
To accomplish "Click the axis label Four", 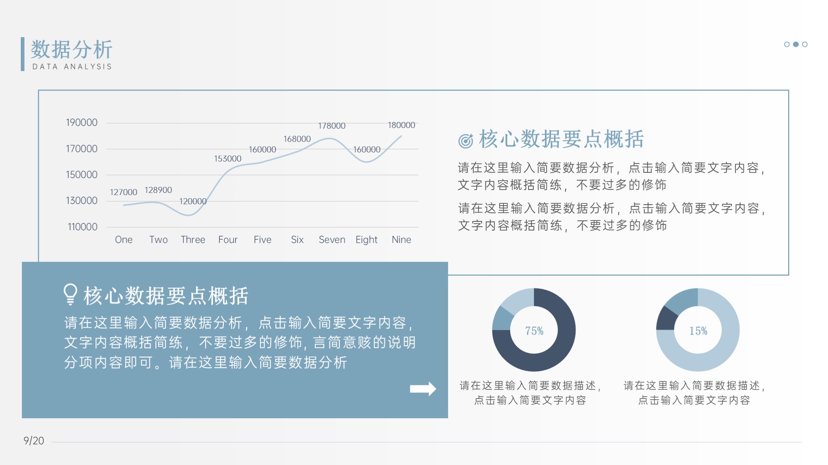I will (228, 240).
